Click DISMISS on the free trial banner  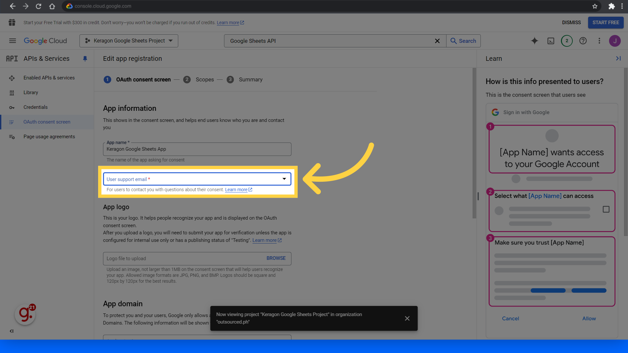coord(571,23)
